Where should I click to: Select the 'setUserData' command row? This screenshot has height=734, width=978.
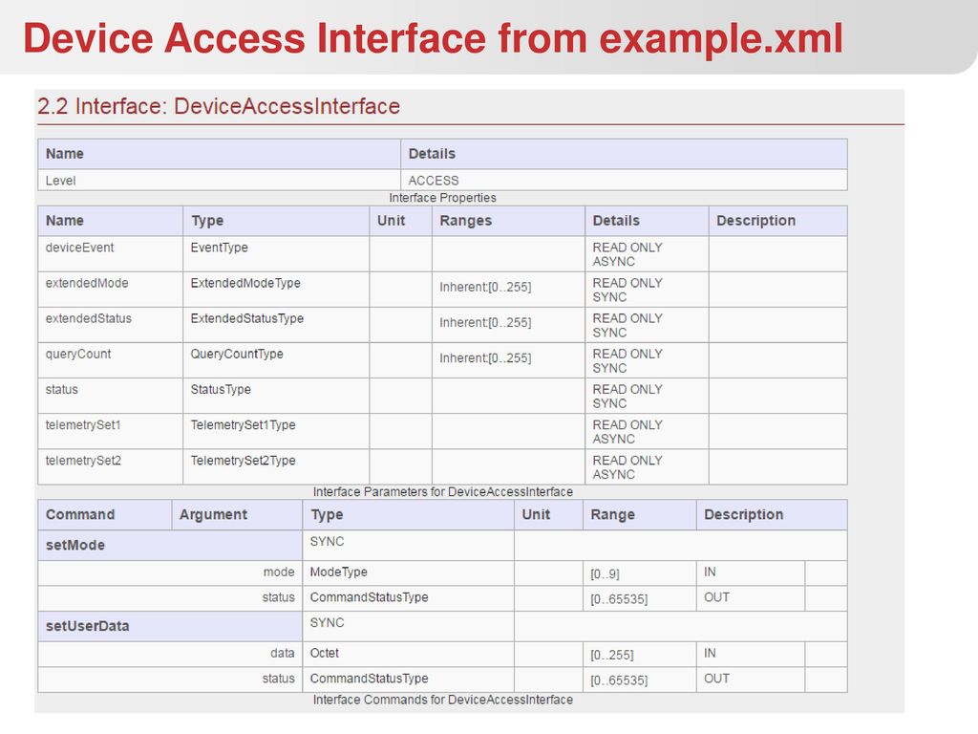tap(170, 626)
